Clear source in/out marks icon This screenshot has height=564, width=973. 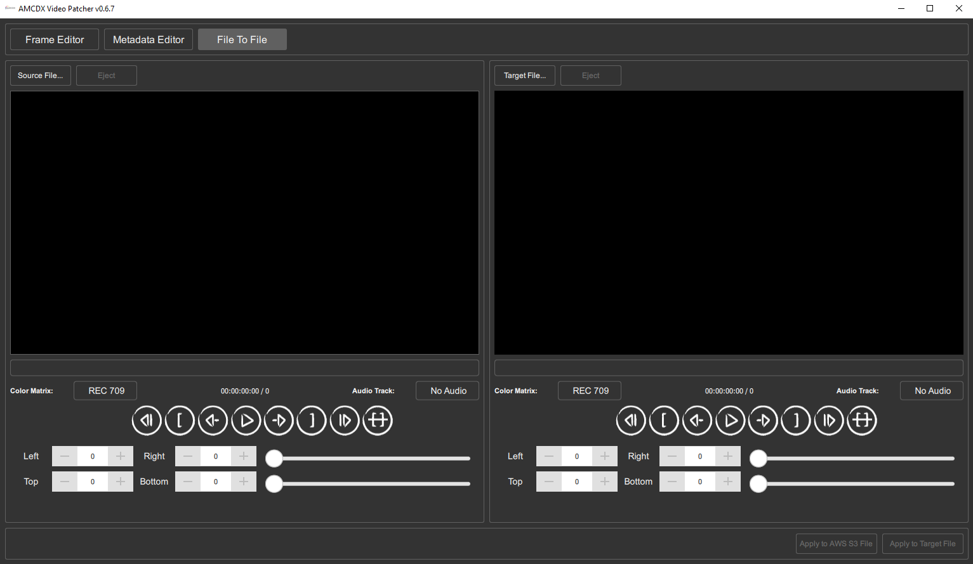(x=378, y=420)
